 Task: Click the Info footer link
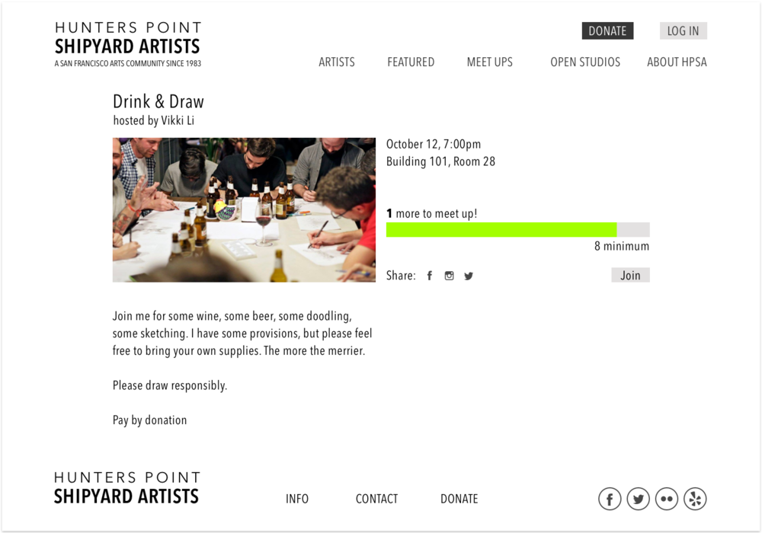(297, 499)
